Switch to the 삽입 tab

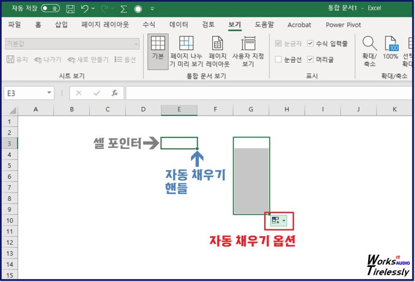[x=61, y=25]
